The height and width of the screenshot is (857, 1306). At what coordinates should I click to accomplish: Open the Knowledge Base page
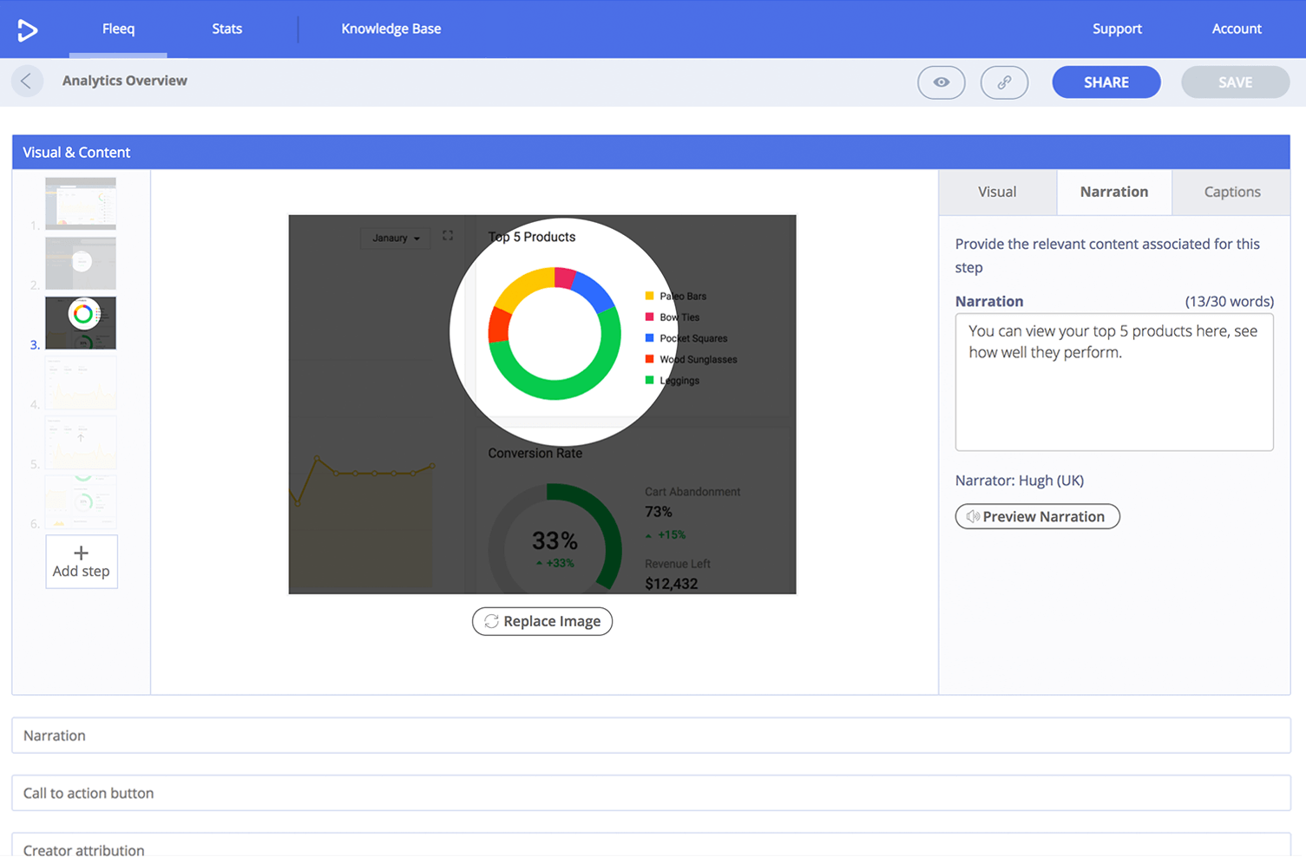[390, 29]
